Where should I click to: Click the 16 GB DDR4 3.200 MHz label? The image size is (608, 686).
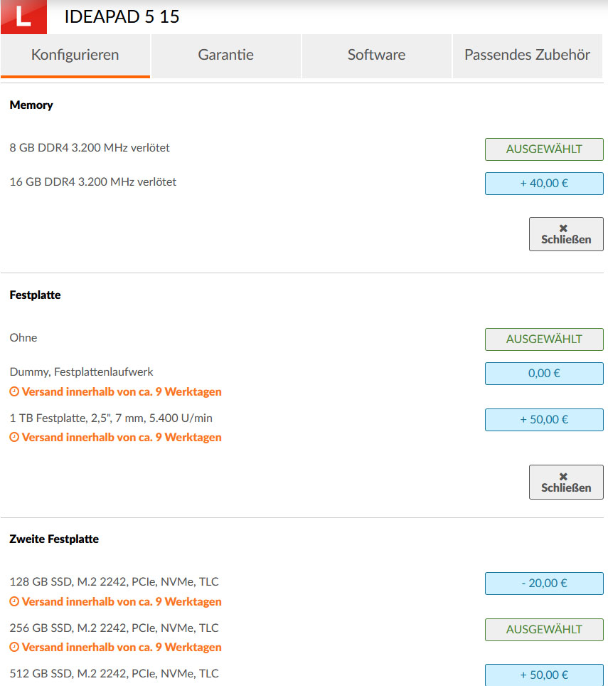click(93, 182)
